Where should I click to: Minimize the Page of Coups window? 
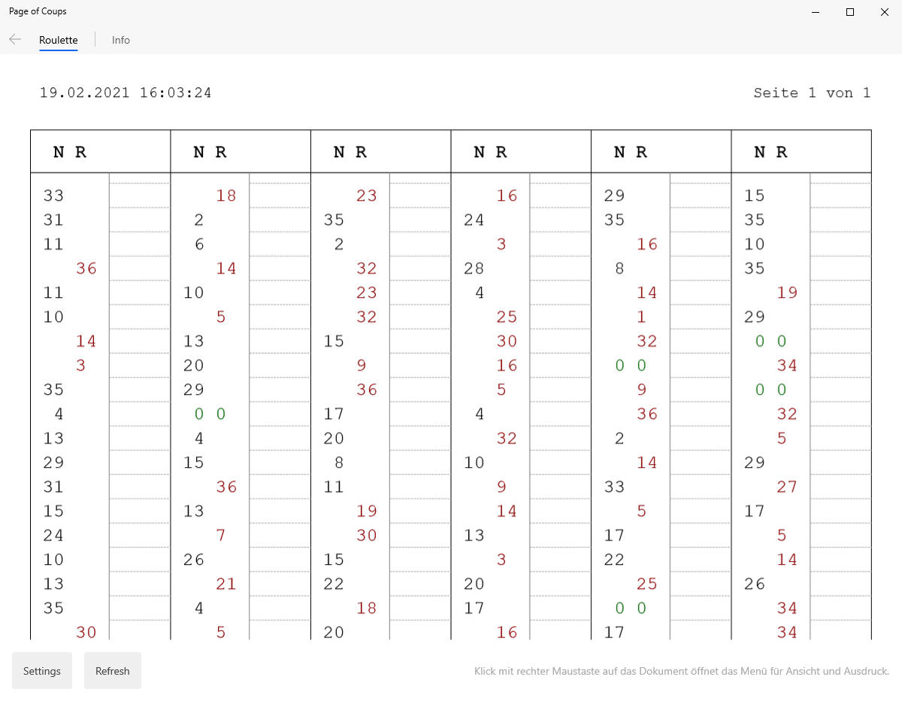click(x=816, y=11)
